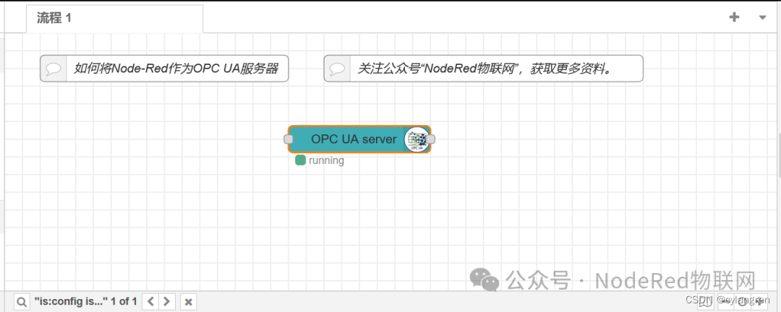Select the OPC UA server node
The image size is (781, 312).
(359, 139)
